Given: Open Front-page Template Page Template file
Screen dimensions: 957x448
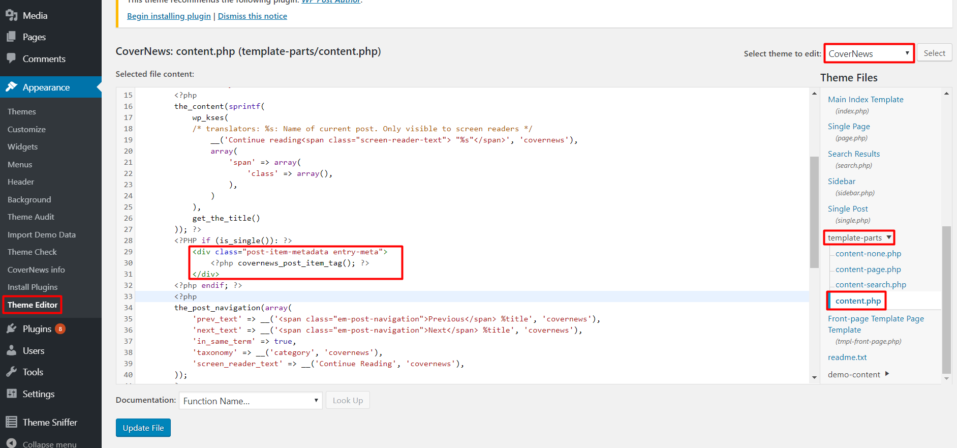Looking at the screenshot, I should click(x=876, y=324).
